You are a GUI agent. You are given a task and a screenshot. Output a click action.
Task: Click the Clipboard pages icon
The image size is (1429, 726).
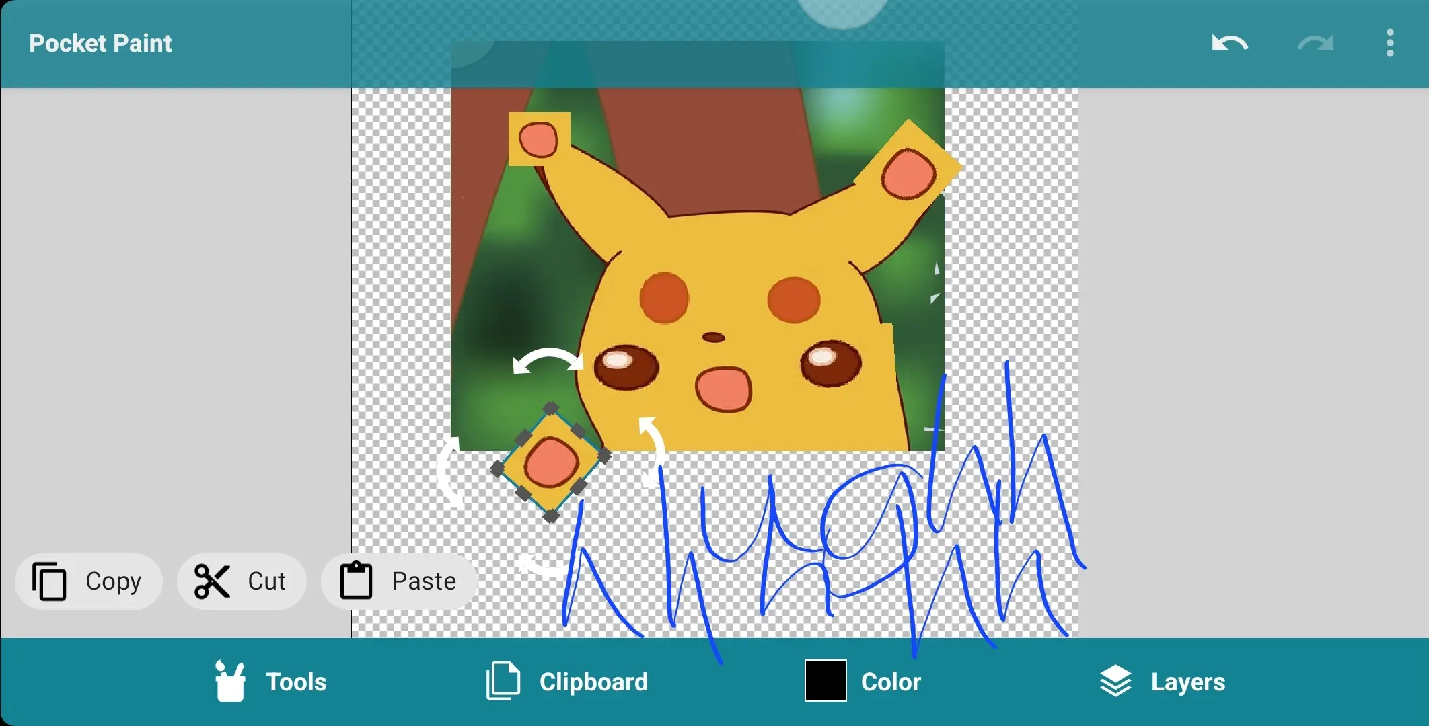[503, 681]
